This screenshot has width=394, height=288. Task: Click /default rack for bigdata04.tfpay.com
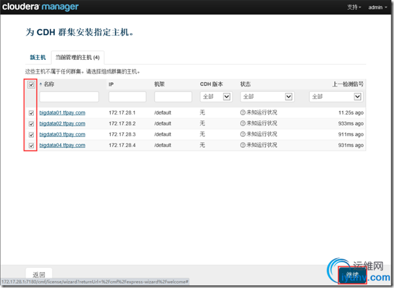(x=163, y=145)
